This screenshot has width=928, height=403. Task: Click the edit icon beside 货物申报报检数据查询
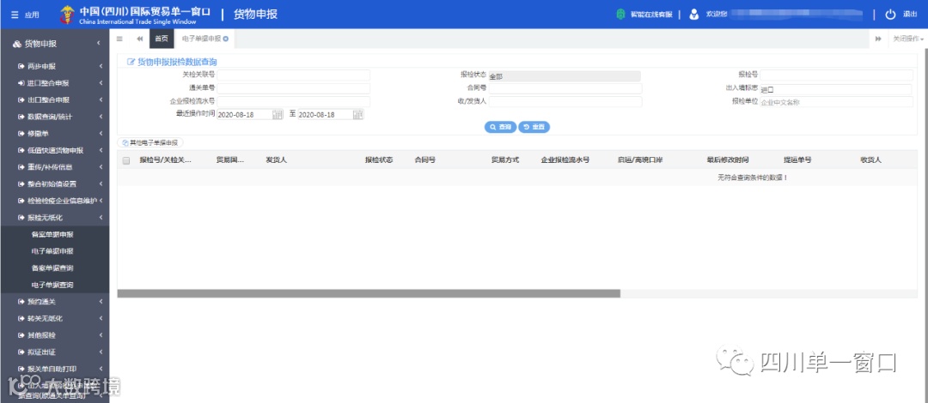click(x=131, y=62)
